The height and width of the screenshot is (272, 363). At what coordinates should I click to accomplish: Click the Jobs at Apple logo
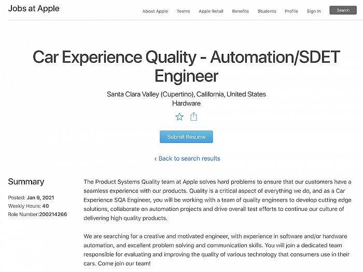point(34,9)
